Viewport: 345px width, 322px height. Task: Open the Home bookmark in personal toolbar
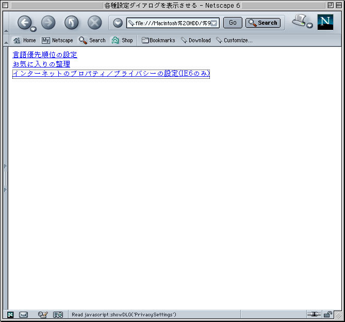click(24, 40)
